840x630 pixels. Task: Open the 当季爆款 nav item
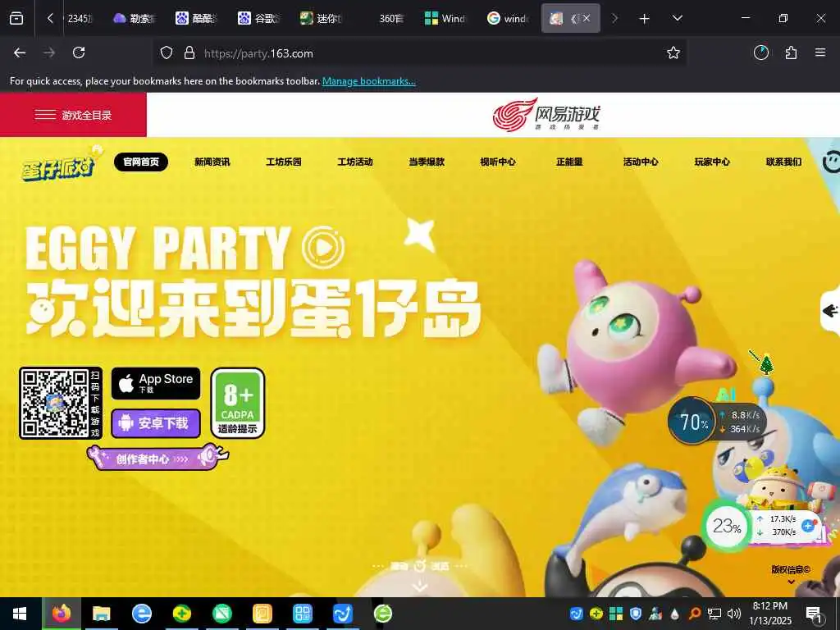427,162
